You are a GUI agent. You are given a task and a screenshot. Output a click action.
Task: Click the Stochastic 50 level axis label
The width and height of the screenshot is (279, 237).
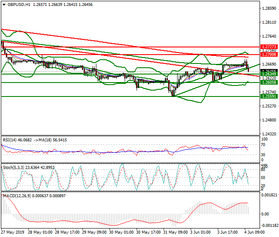tap(263, 178)
